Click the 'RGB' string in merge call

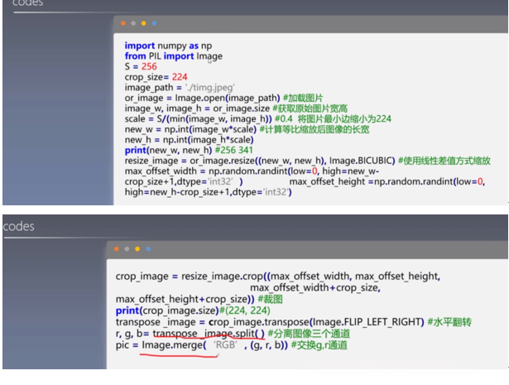point(225,345)
